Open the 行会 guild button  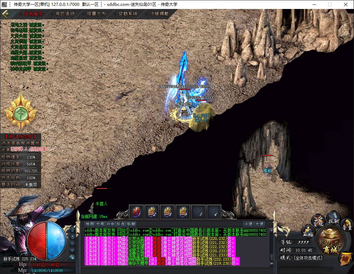coord(110,224)
